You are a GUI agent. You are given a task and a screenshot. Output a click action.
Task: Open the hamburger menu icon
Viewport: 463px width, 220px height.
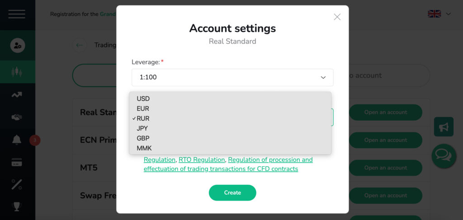(x=17, y=14)
